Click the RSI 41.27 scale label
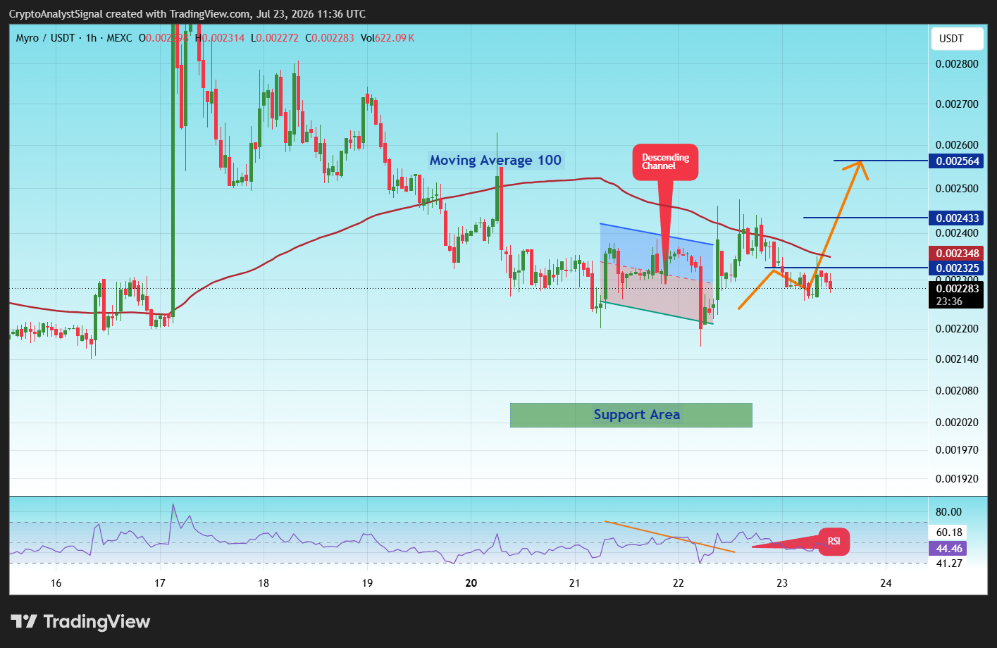This screenshot has width=997, height=648. pos(949,563)
